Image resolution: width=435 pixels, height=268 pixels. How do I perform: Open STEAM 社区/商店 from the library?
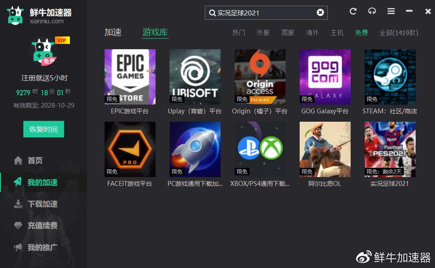389,77
